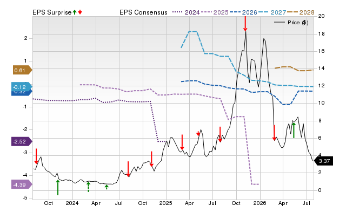The image size is (346, 206).
Task: Toggle the 2024 EPS consensus legend entry
Action: click(186, 12)
